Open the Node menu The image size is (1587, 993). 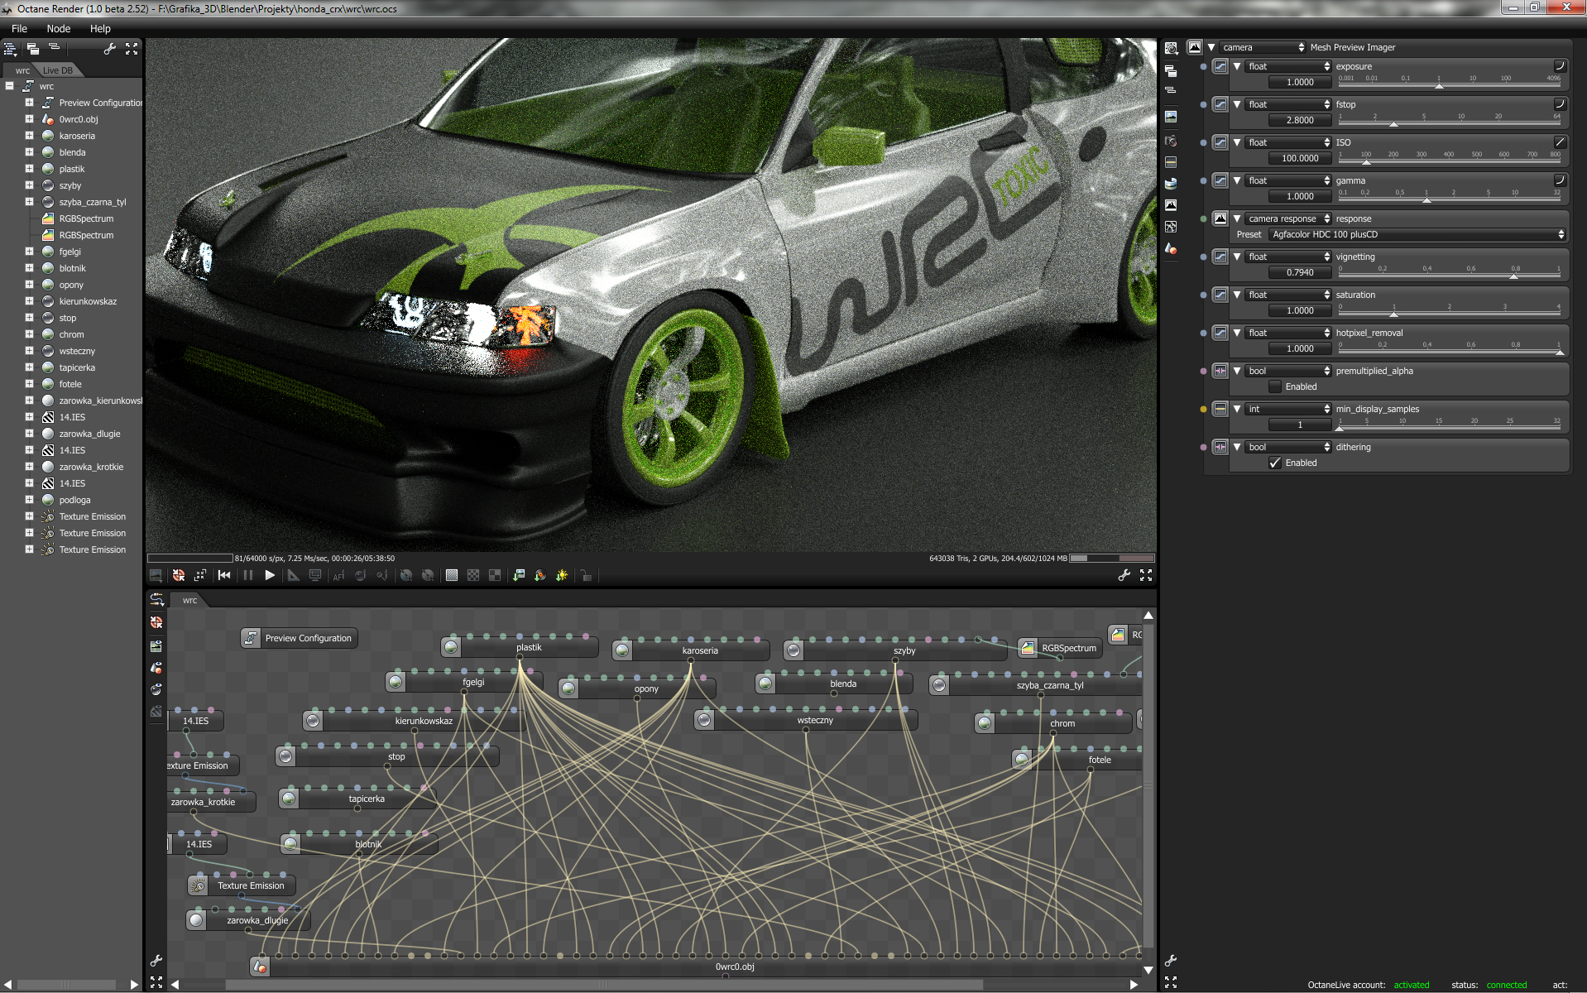click(59, 28)
